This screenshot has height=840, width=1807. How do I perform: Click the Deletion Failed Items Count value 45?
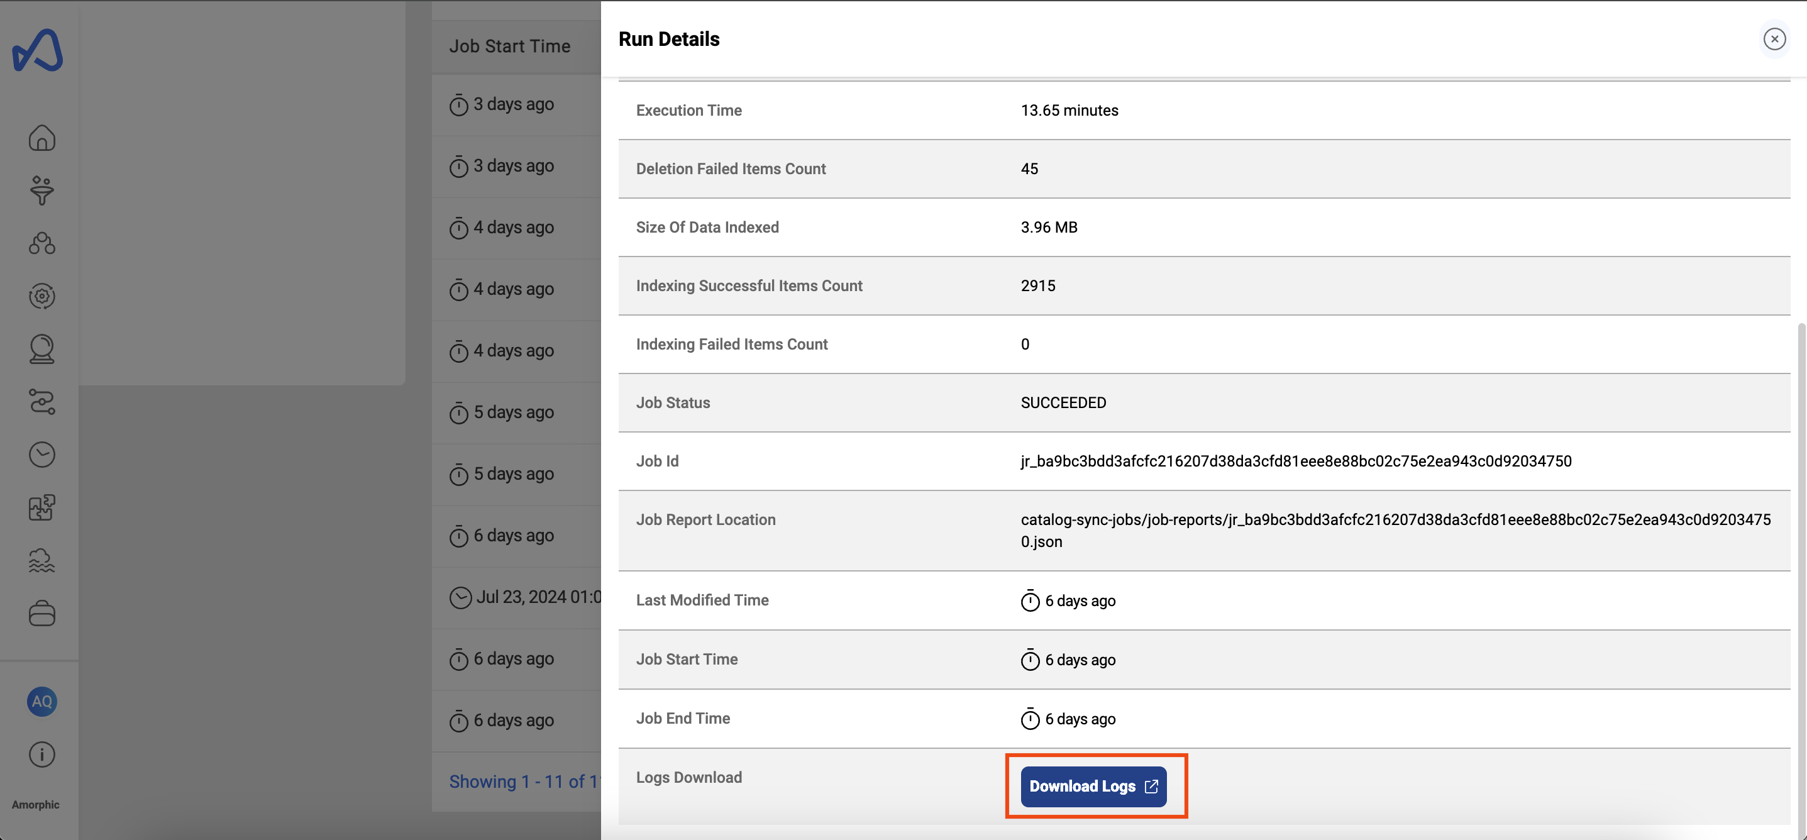1029,169
